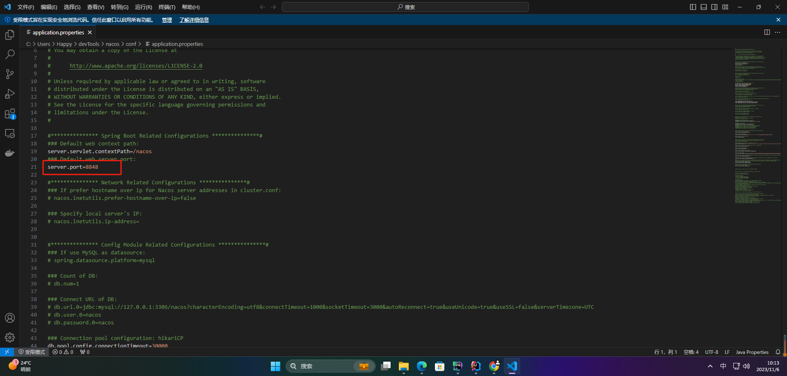The image size is (787, 376).
Task: Close the application.properties tab
Action: pyautogui.click(x=90, y=32)
